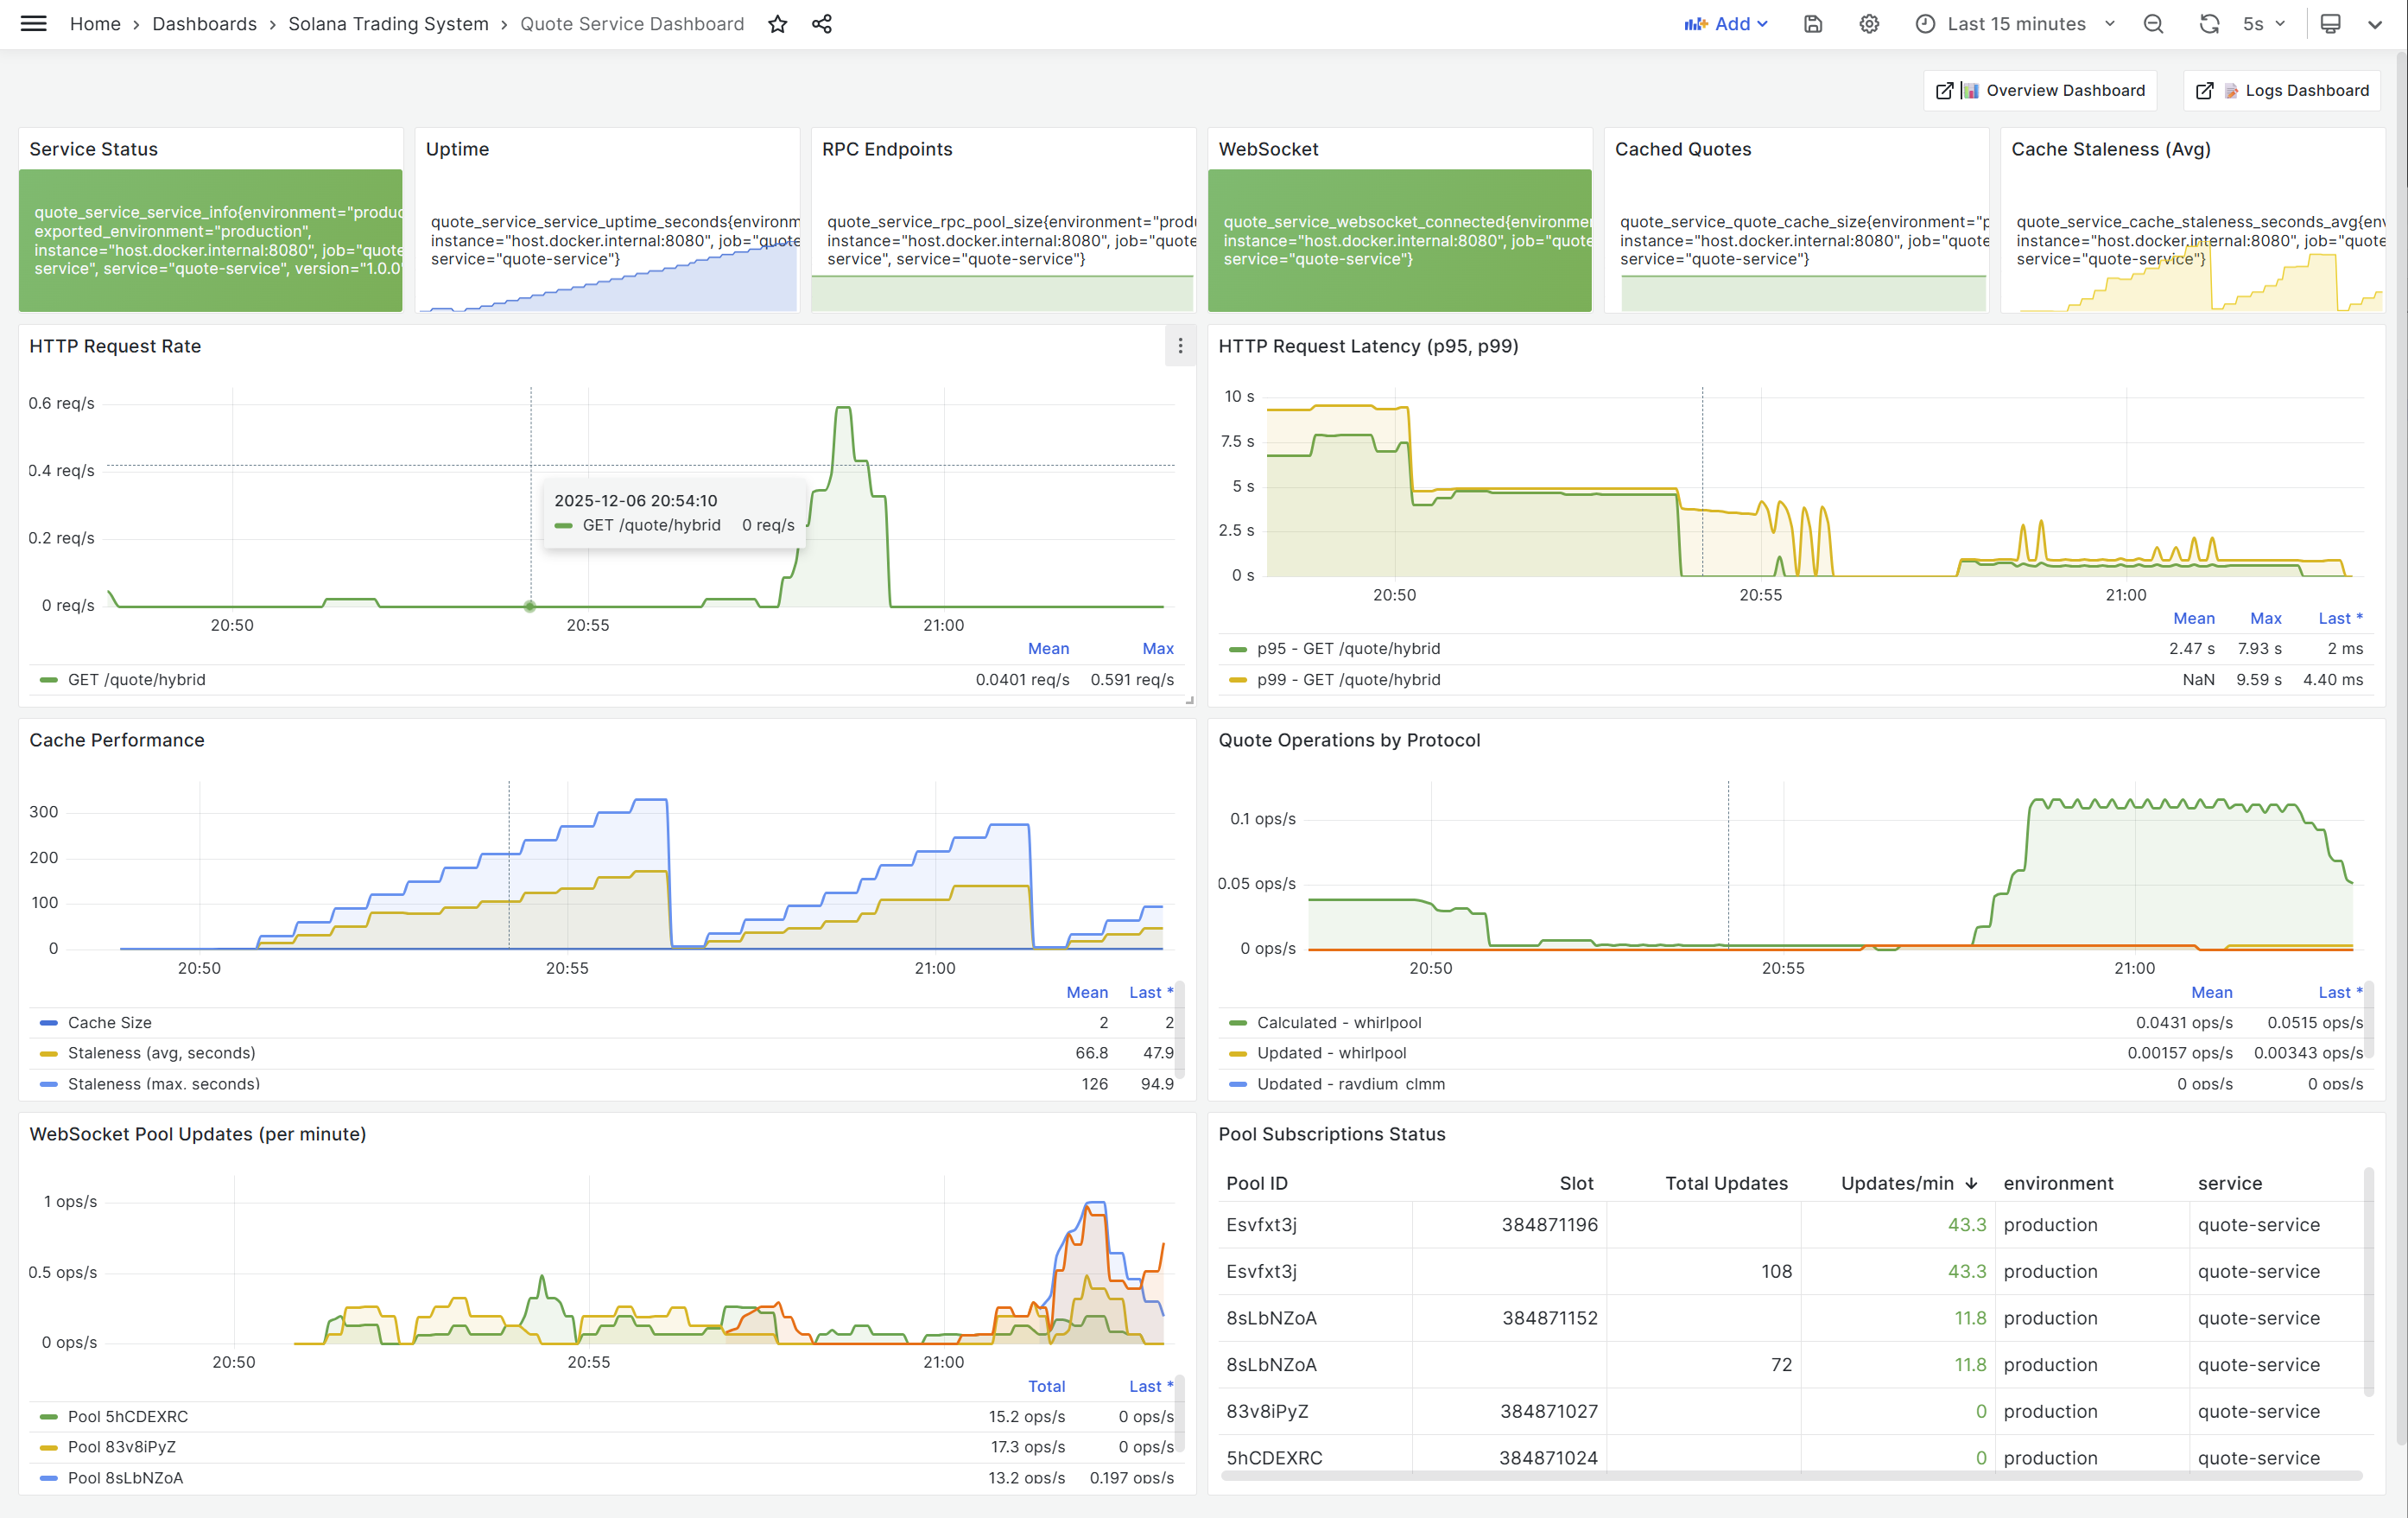Hide GET /quote/hybrid series in HTTP Request Rate
Viewport: 2408px width, 1518px height.
coord(136,679)
